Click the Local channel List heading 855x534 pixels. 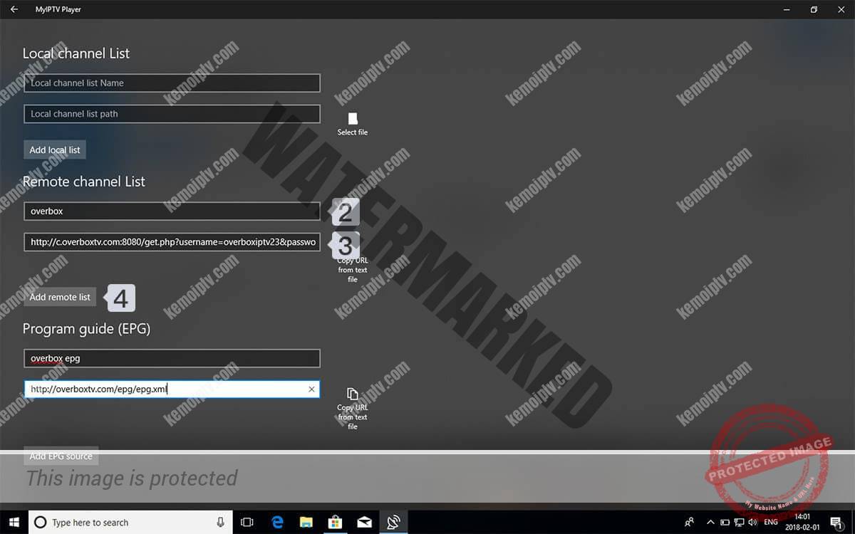pyautogui.click(x=76, y=53)
